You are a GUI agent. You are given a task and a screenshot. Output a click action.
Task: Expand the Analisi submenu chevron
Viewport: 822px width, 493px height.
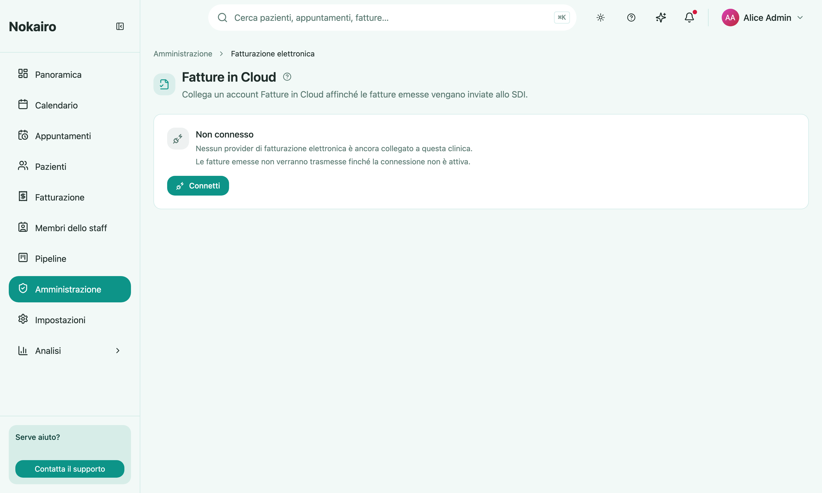[x=118, y=351]
